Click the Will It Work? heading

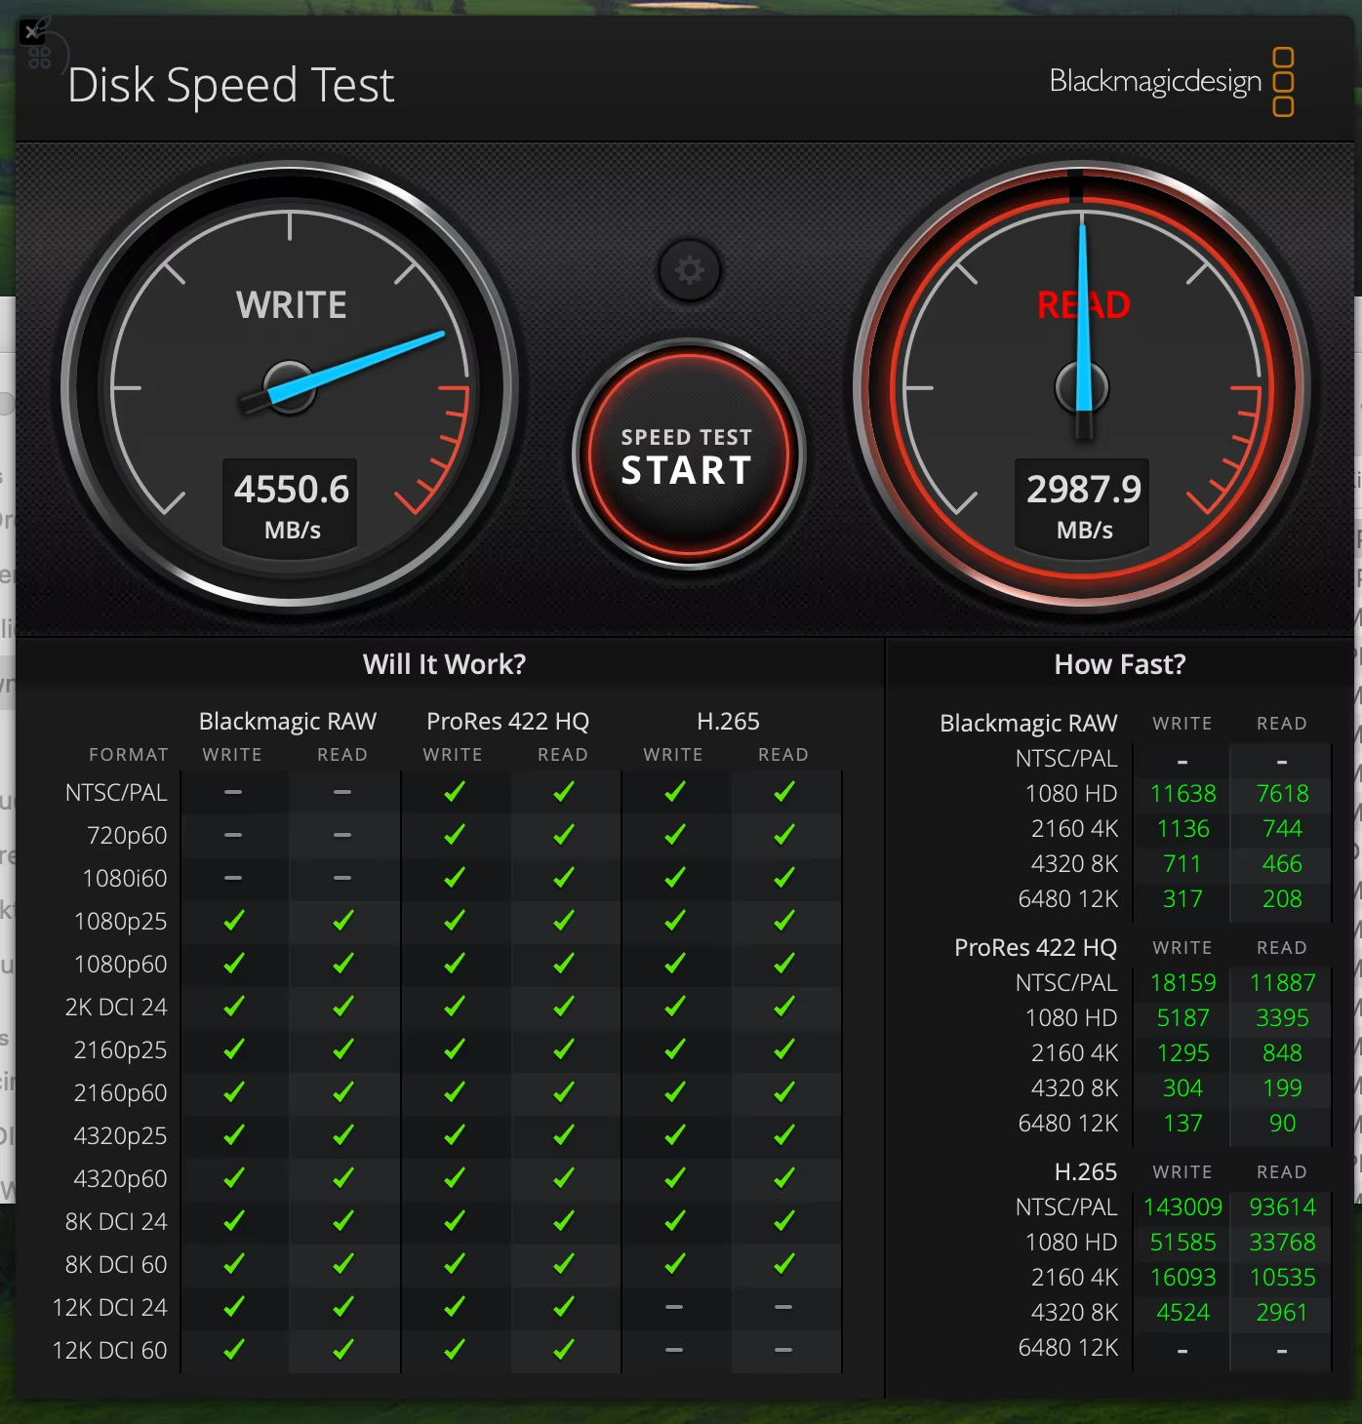[444, 664]
